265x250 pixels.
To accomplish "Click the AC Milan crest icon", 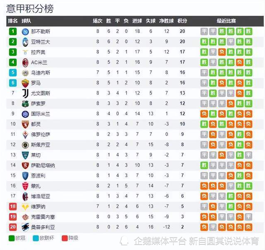I will [x=25, y=62].
